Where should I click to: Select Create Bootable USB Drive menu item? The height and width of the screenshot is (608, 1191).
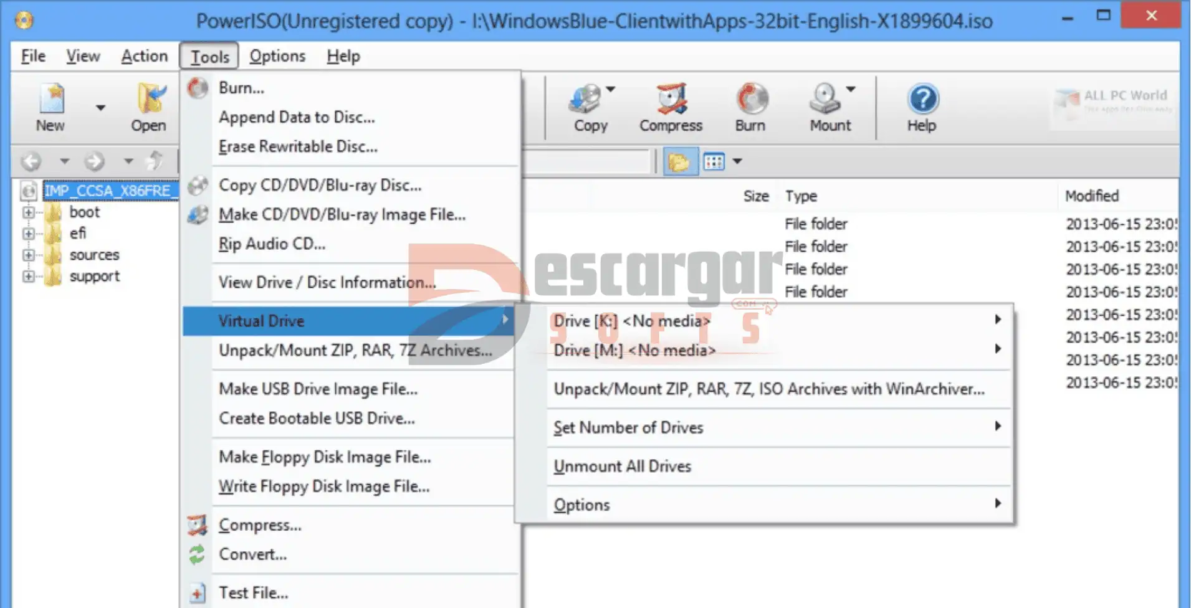click(317, 418)
